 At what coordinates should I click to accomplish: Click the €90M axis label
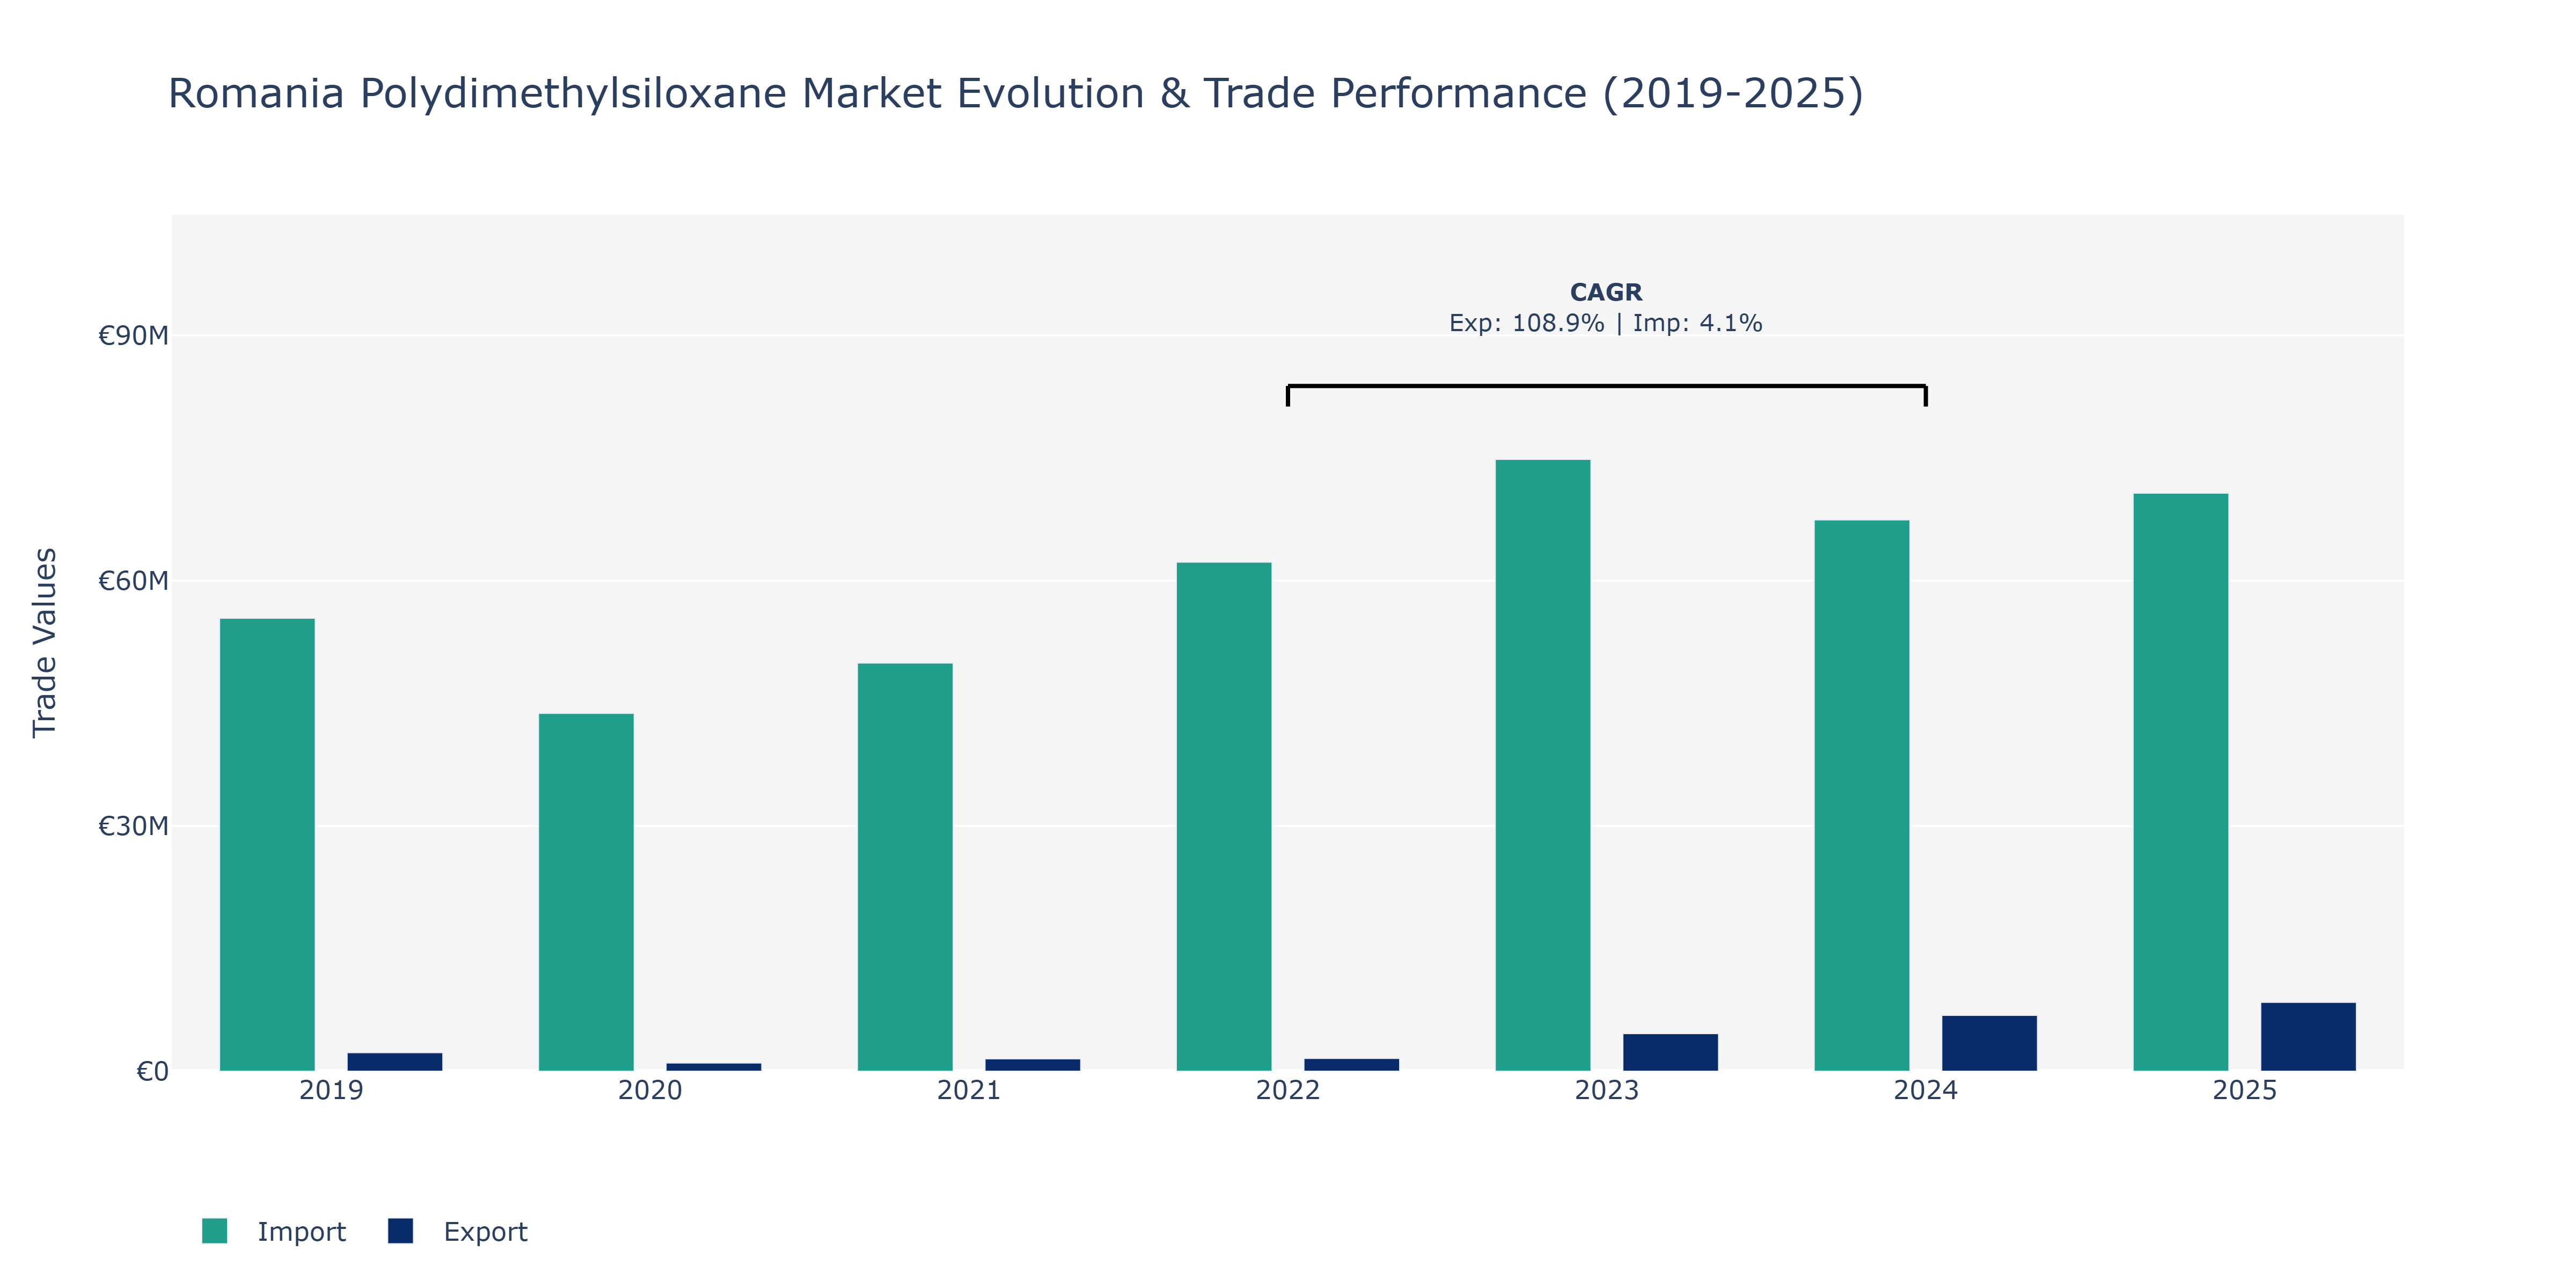pyautogui.click(x=133, y=336)
